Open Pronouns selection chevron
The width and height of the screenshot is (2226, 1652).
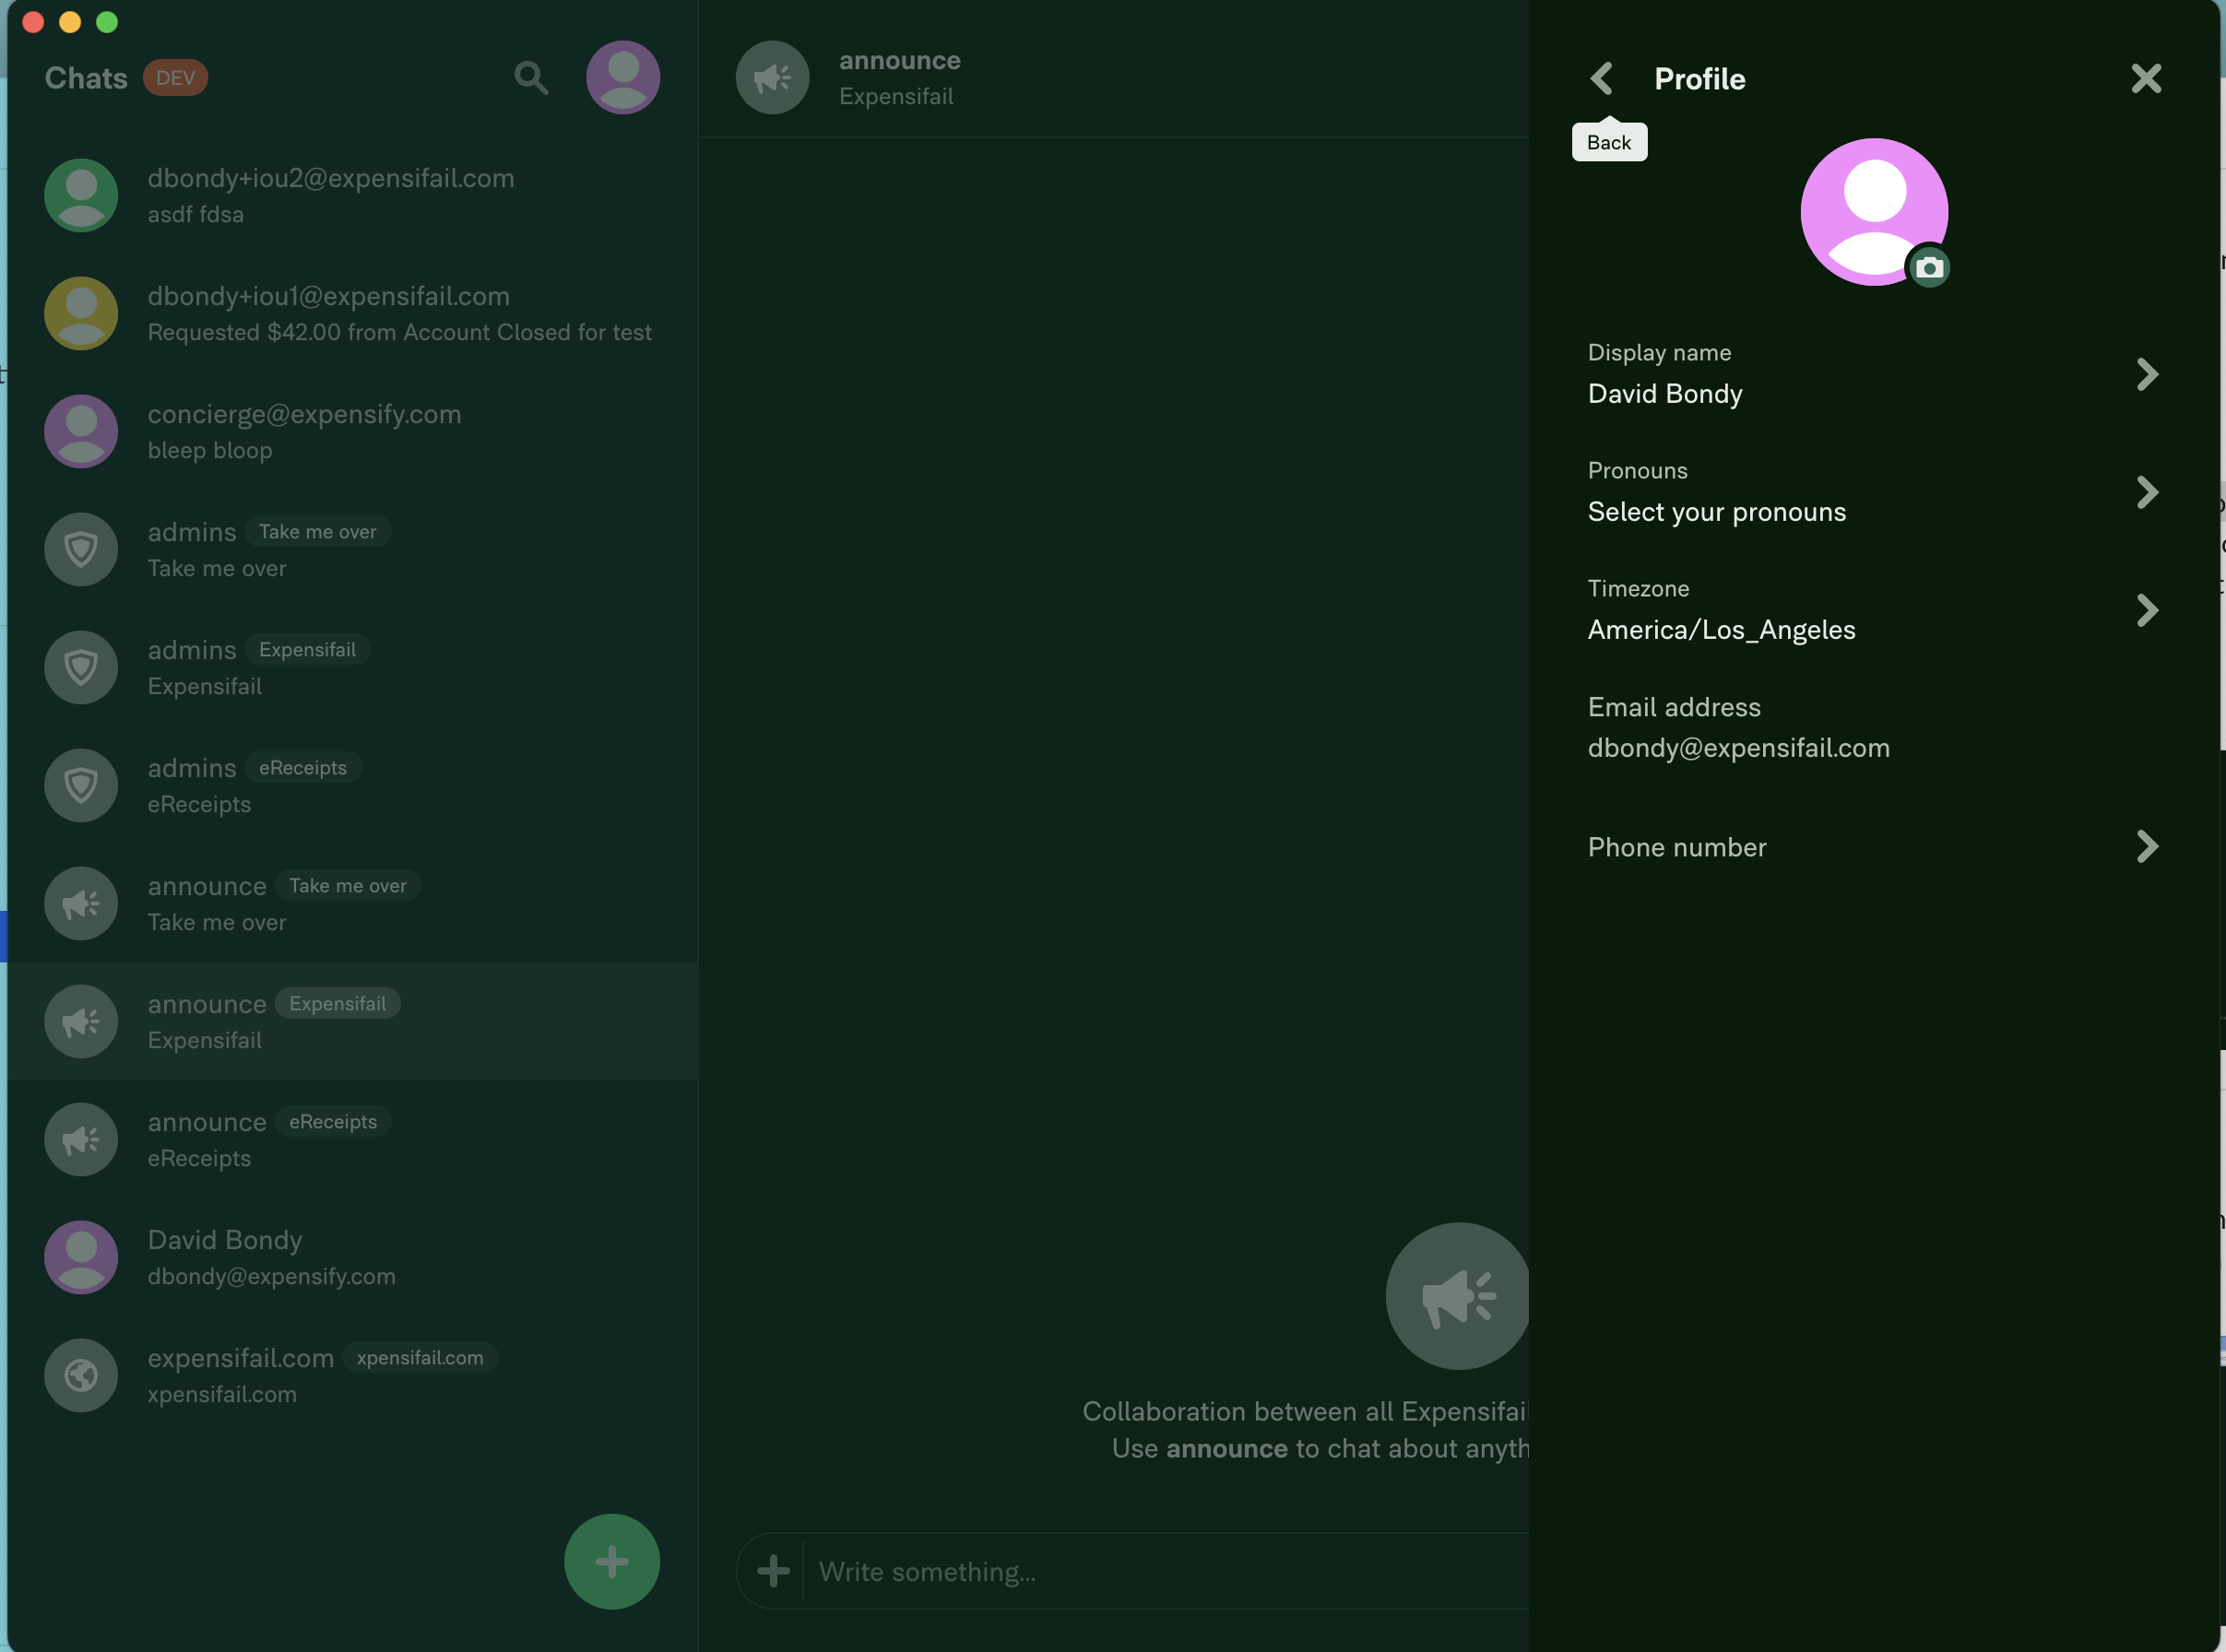click(2146, 492)
